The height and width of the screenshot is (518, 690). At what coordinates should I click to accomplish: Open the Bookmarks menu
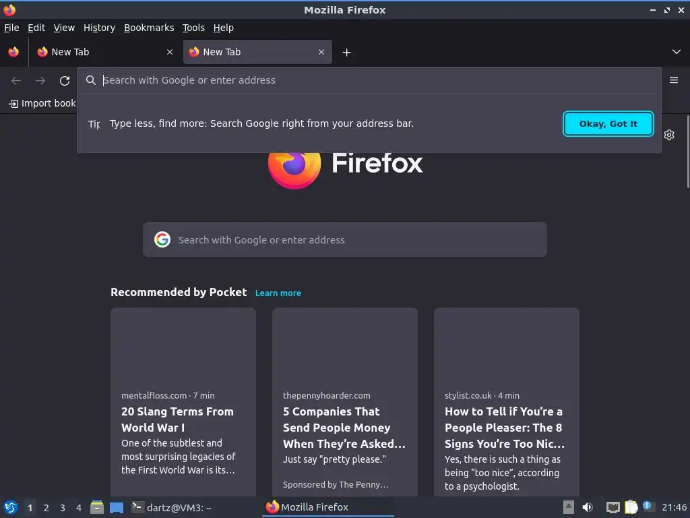click(x=149, y=28)
